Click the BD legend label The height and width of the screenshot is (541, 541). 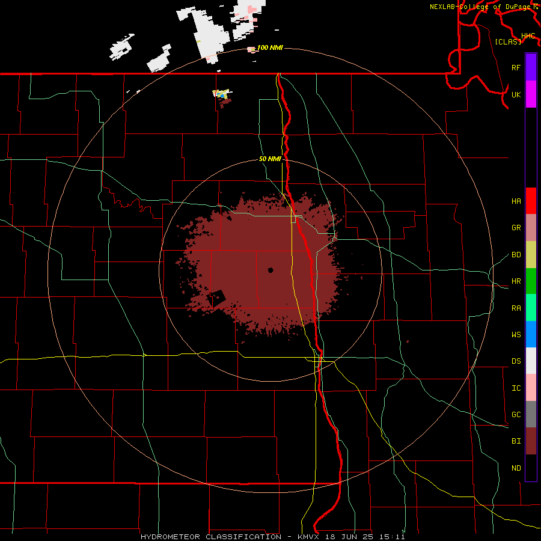[516, 255]
